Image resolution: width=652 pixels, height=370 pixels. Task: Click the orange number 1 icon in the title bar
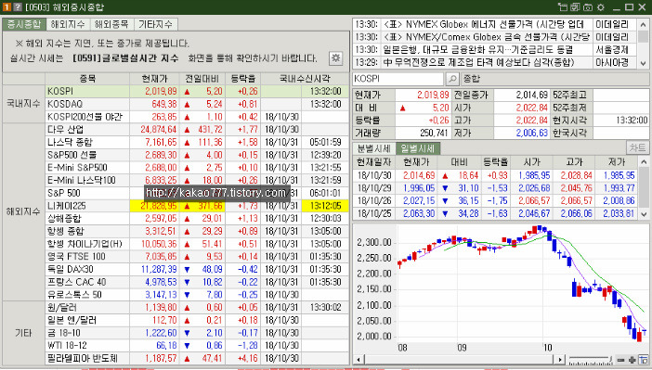(x=7, y=7)
